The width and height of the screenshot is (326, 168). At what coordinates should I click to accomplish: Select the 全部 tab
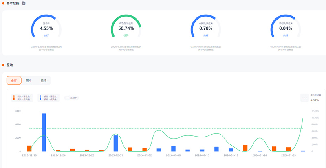click(14, 81)
